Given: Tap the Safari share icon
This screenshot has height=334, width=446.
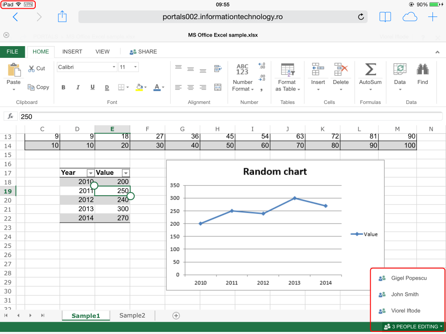Looking at the screenshot, I should click(62, 17).
